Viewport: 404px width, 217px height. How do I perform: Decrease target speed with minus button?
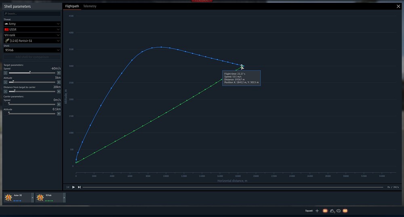coord(5,73)
